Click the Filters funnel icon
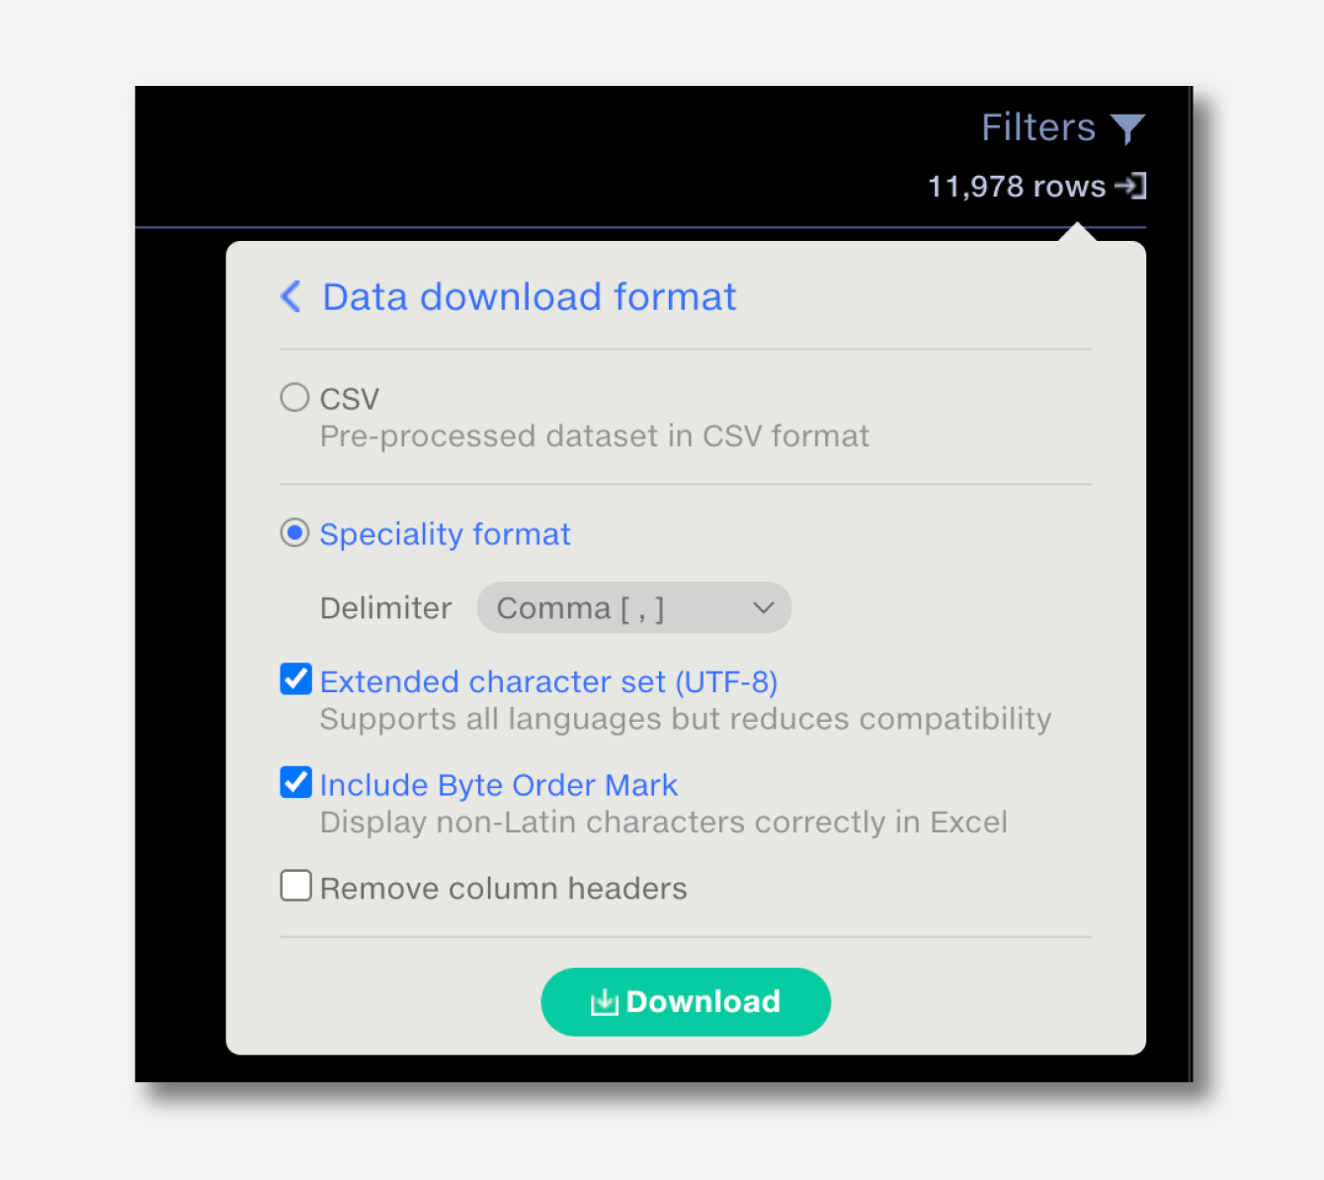The width and height of the screenshot is (1324, 1180). pyautogui.click(x=1127, y=129)
